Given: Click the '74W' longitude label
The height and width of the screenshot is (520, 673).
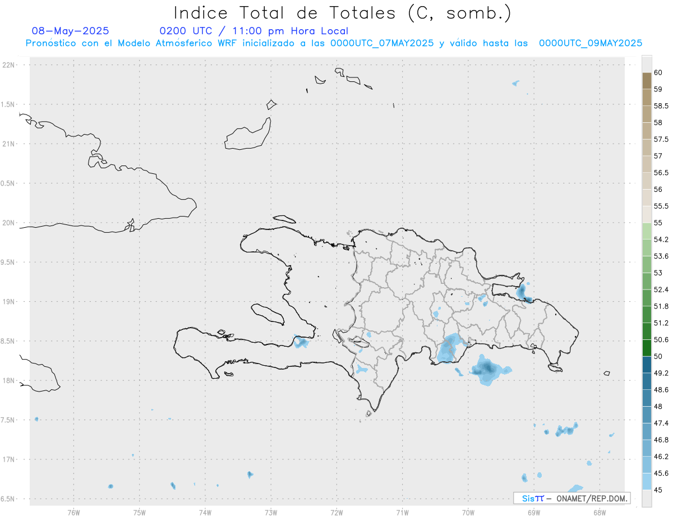Looking at the screenshot, I should [x=205, y=512].
